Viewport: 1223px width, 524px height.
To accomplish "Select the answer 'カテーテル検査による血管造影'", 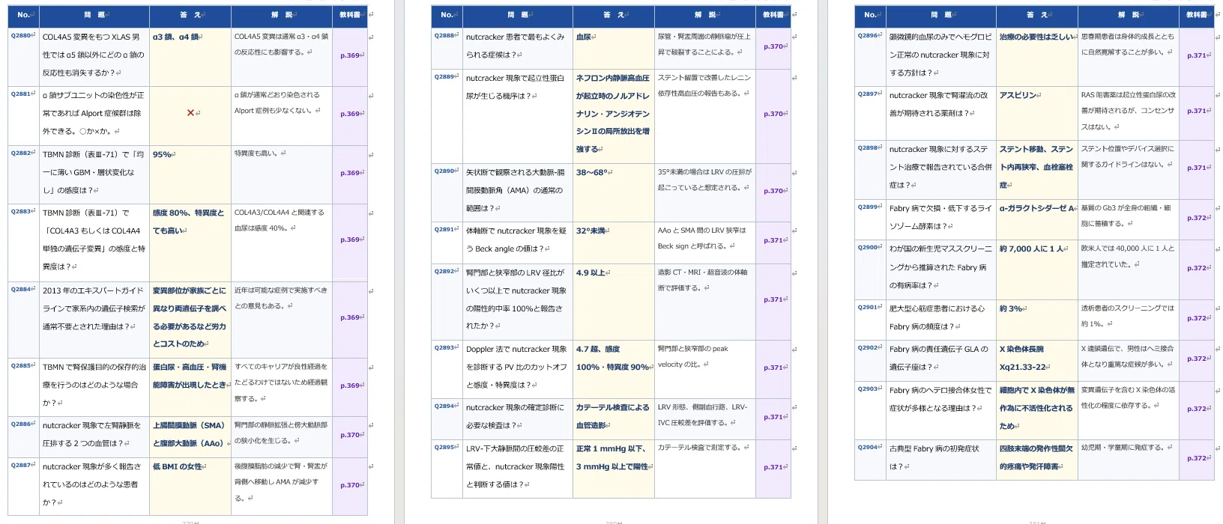I will 613,416.
